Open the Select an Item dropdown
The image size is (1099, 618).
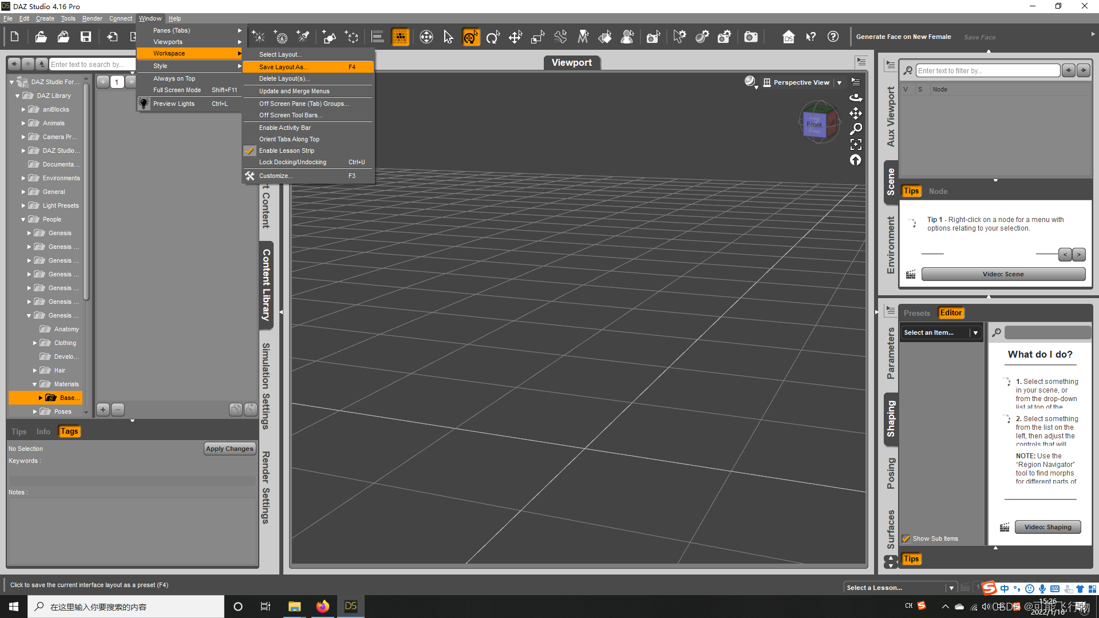(942, 332)
